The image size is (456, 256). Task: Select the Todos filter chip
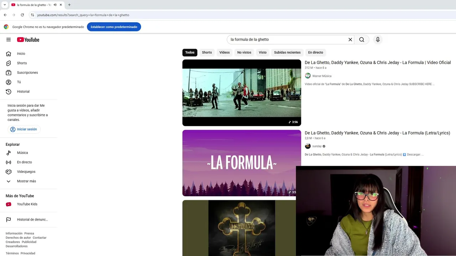(x=190, y=52)
